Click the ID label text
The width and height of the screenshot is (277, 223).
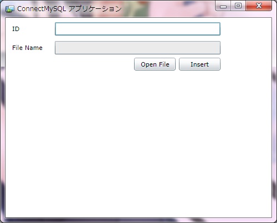point(16,29)
